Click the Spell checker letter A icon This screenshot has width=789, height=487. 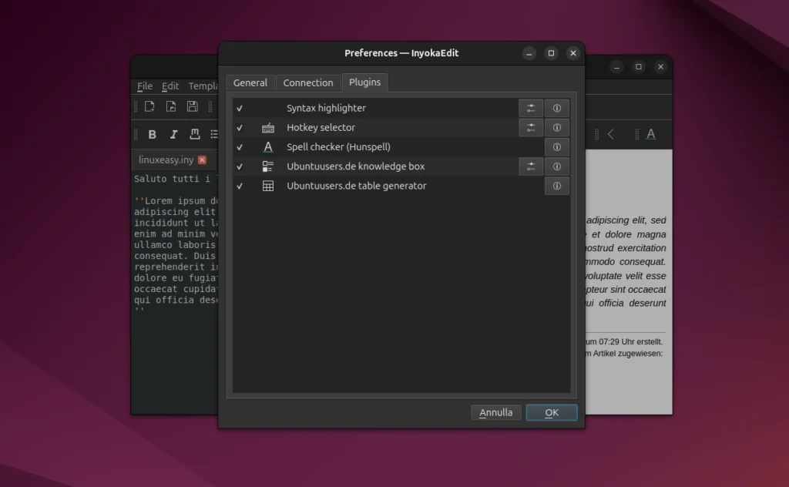click(x=267, y=146)
